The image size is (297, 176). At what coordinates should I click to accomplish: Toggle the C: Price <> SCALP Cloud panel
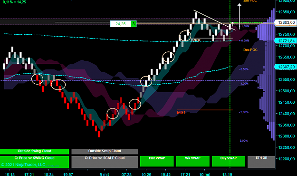click(x=105, y=162)
